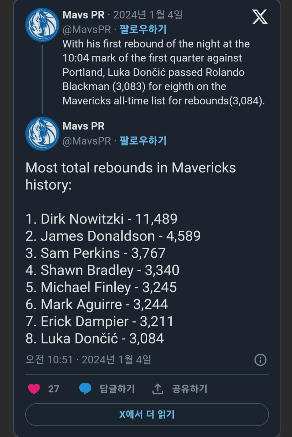Click 팔로우하기 on the top tweet

coord(143,29)
